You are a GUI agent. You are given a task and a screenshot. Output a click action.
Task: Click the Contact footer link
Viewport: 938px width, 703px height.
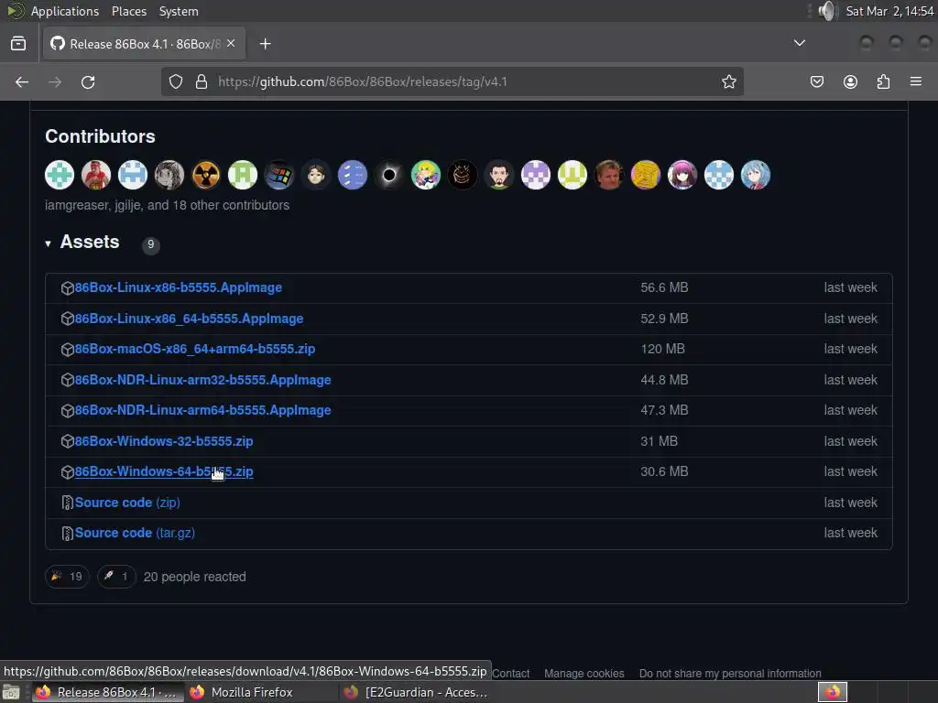511,674
